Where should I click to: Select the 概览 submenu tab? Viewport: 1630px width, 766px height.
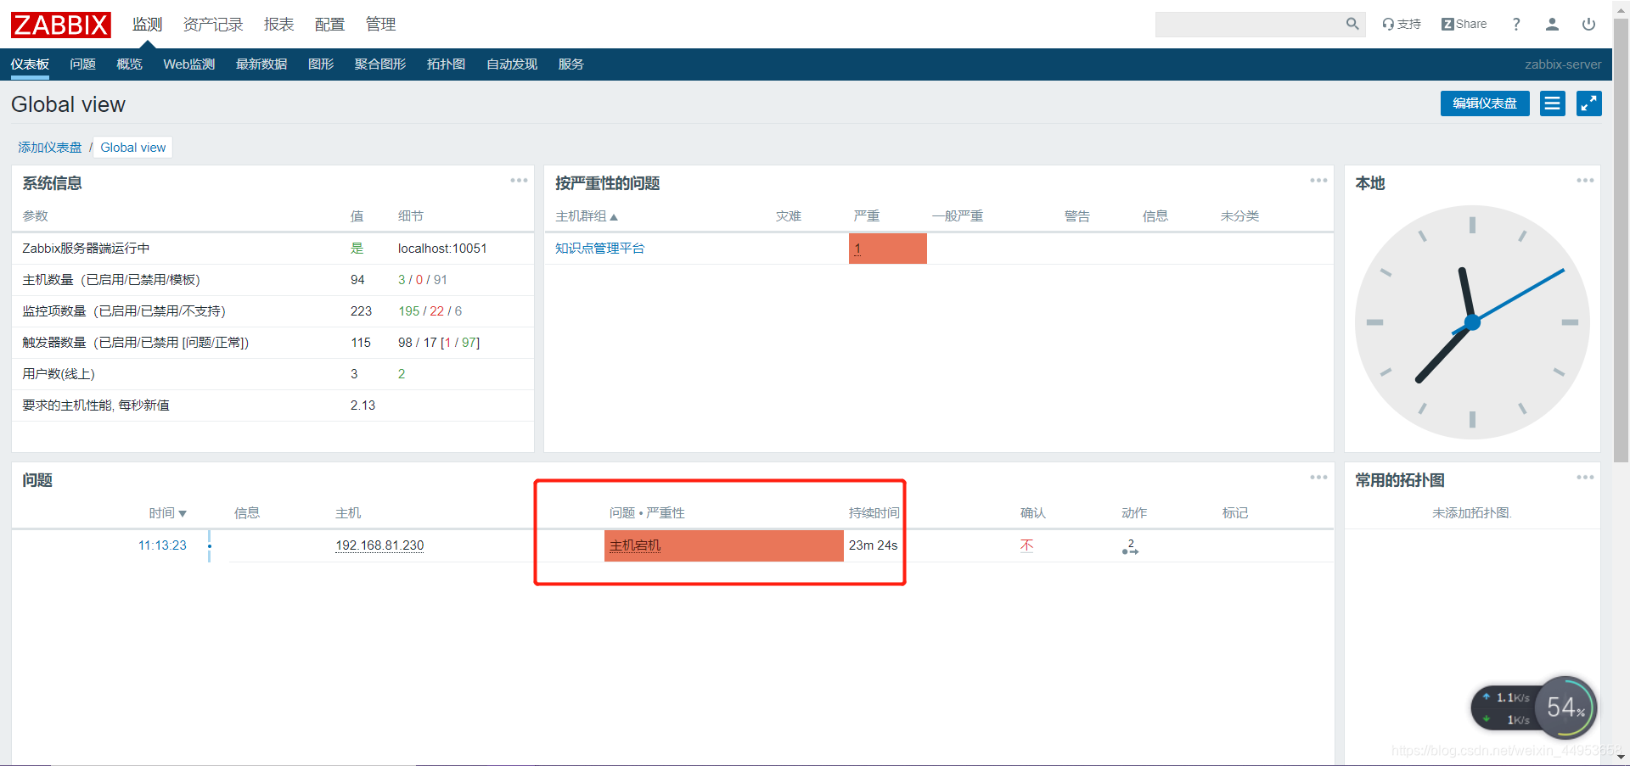(129, 64)
